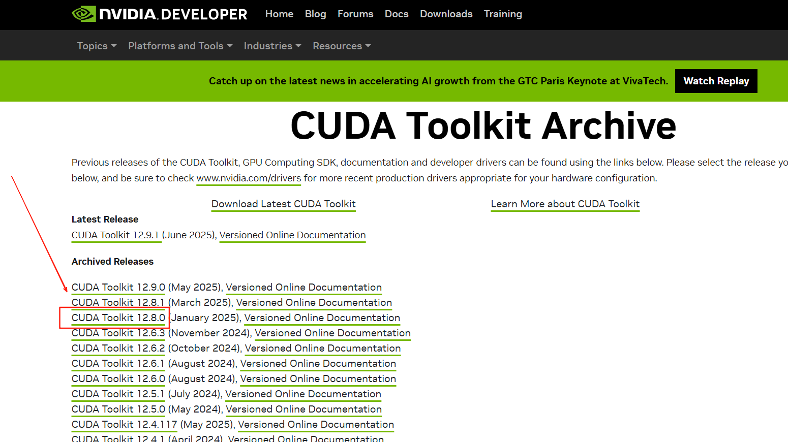Open CUDA Toolkit 12.9.1 release
Image resolution: width=788 pixels, height=442 pixels.
[115, 235]
